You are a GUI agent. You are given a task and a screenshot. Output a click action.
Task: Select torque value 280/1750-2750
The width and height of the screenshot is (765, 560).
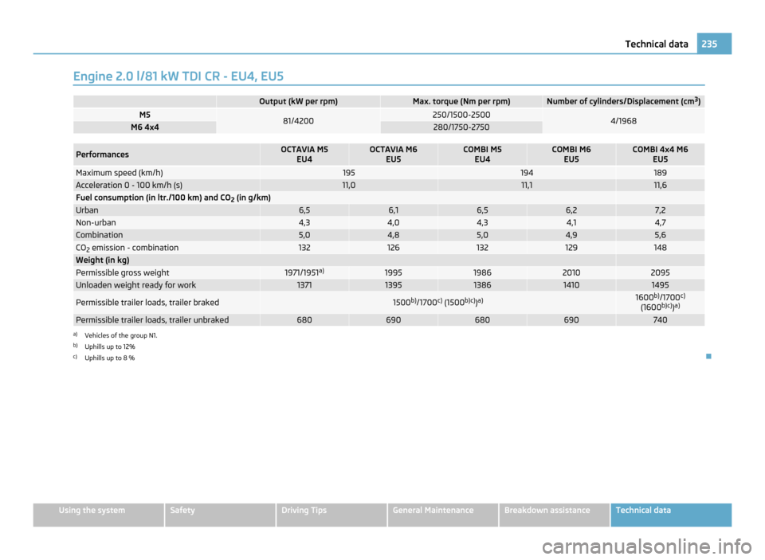pos(461,127)
